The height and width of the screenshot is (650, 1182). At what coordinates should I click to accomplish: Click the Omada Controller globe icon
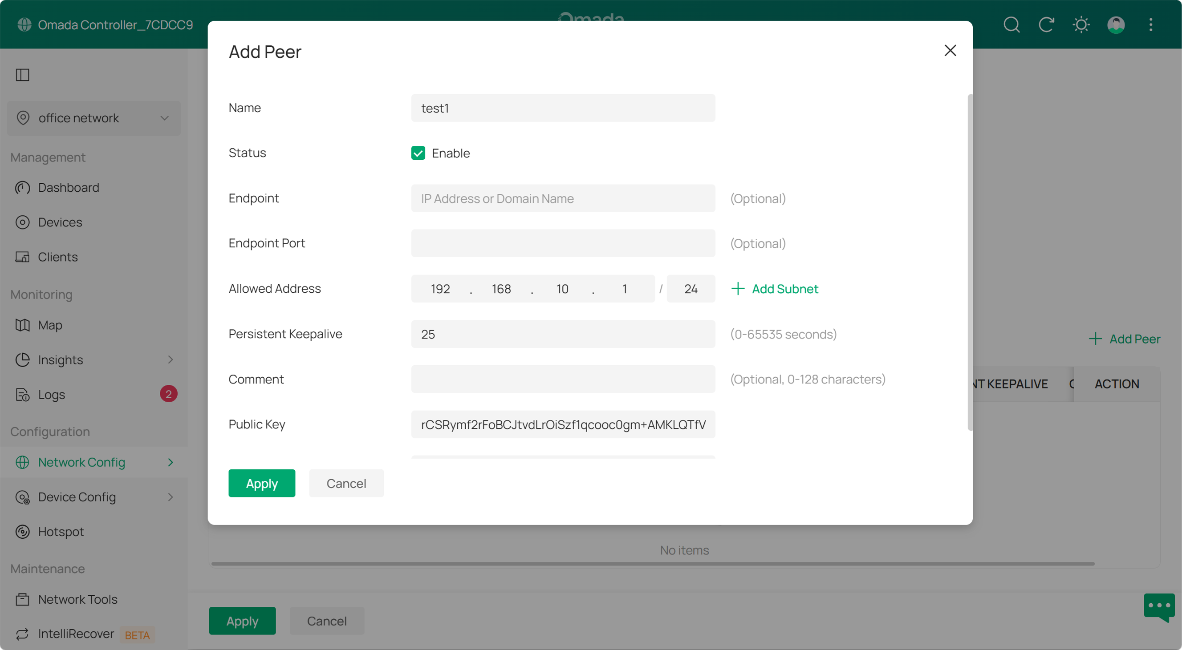coord(24,24)
